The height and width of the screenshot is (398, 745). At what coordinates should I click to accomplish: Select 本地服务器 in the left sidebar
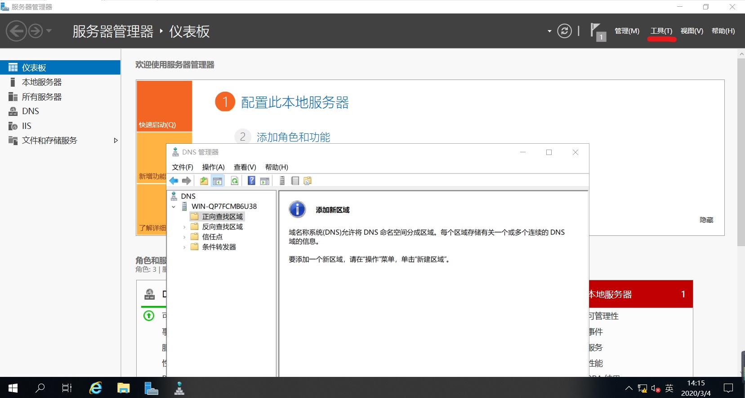[42, 82]
